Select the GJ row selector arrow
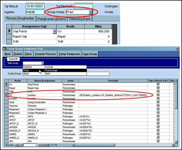 tap(7, 84)
